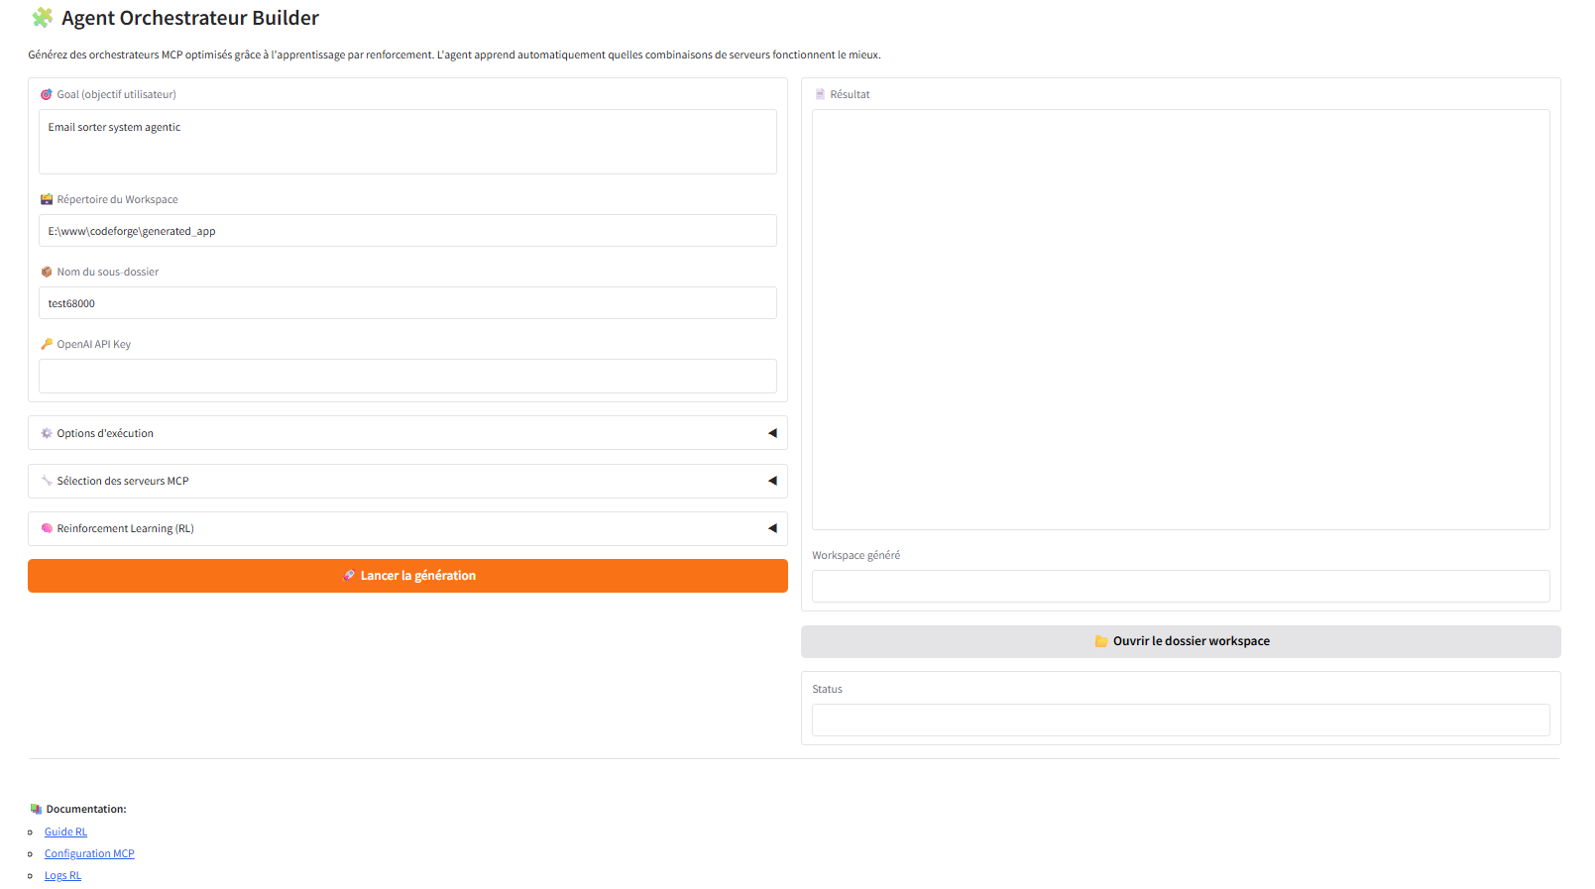Focus the Goal text area
The height and width of the screenshot is (889, 1595).
[x=407, y=142]
